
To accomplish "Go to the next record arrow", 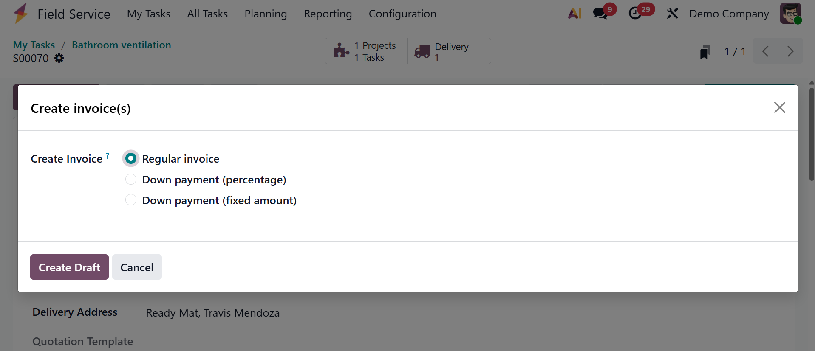I will 790,51.
